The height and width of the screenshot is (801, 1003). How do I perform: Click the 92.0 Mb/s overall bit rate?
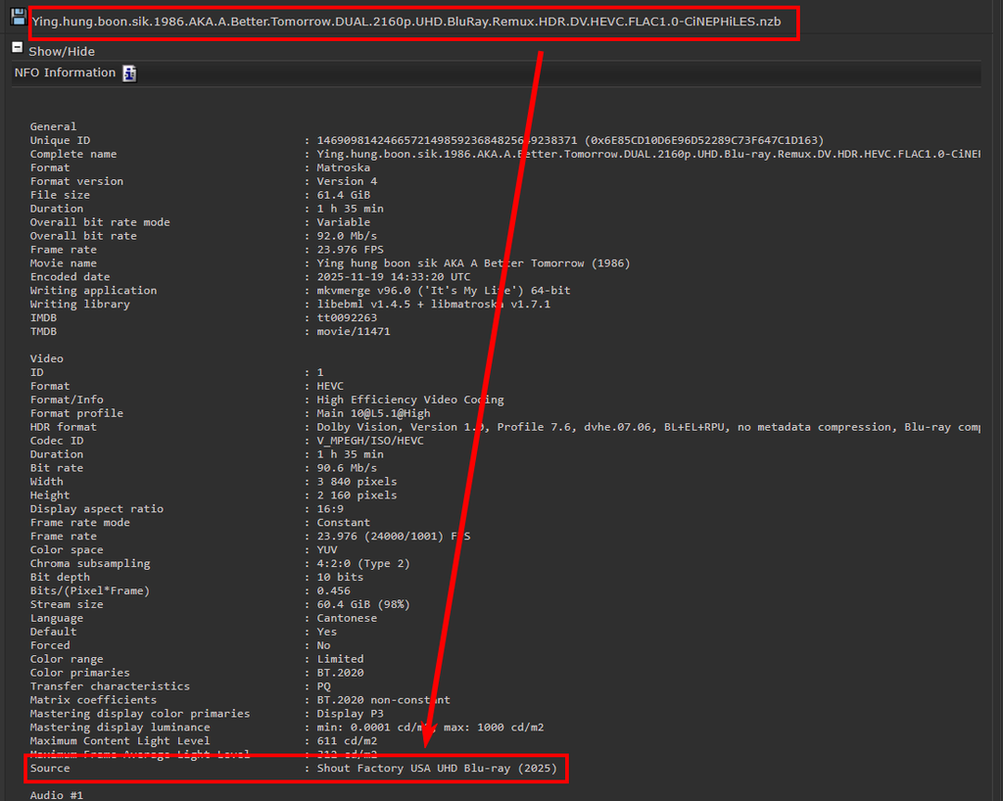pos(347,236)
